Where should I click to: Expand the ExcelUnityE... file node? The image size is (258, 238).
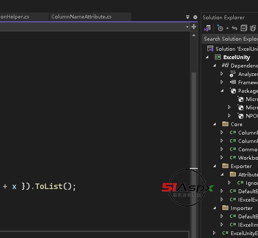(214, 233)
